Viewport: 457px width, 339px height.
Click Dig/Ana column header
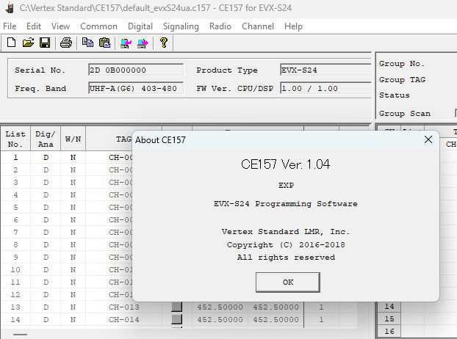click(x=46, y=139)
